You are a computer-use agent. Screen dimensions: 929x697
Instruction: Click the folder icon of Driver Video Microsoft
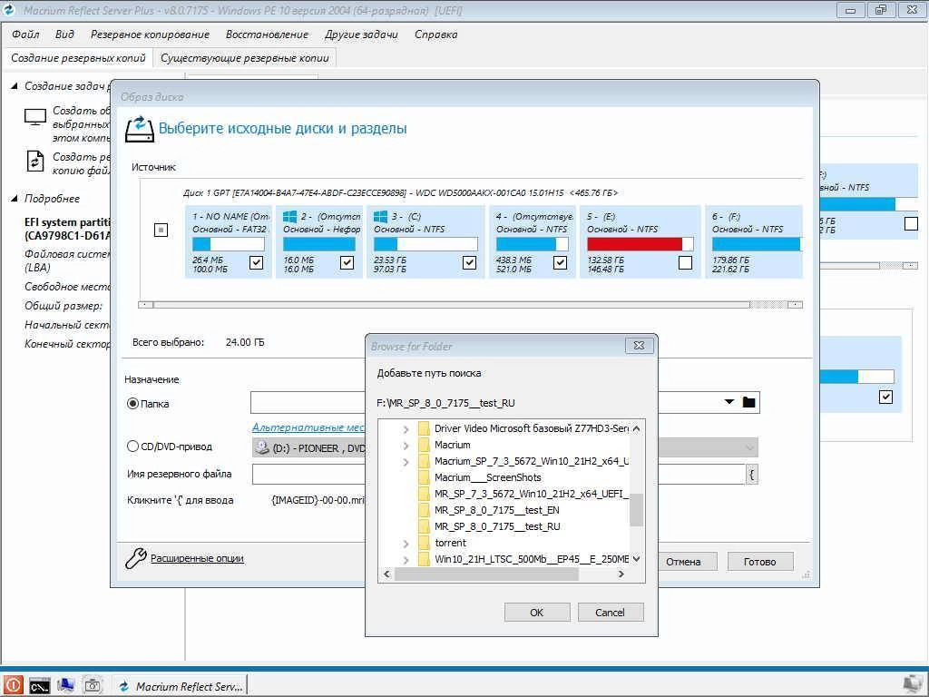point(424,428)
